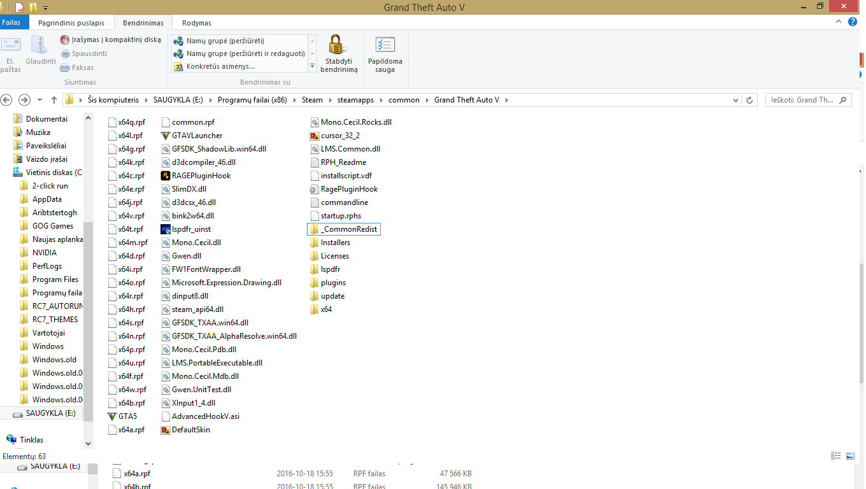Expand breadcrumb arrow after Steam

click(330, 100)
